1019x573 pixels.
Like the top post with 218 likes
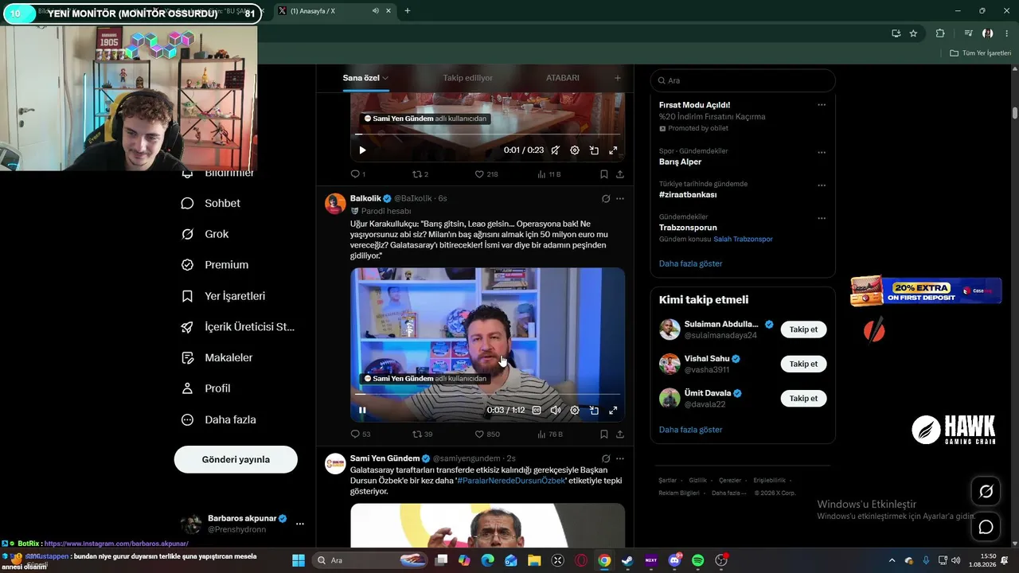click(486, 174)
